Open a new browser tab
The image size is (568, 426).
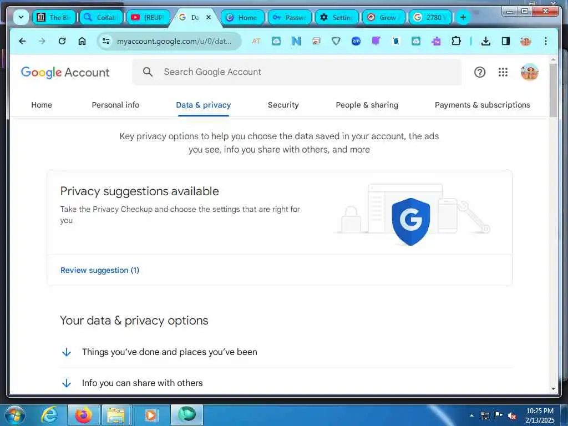[463, 17]
